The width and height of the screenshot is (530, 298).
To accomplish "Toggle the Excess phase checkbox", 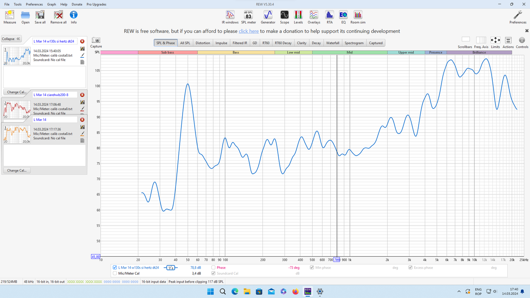I will point(410,268).
